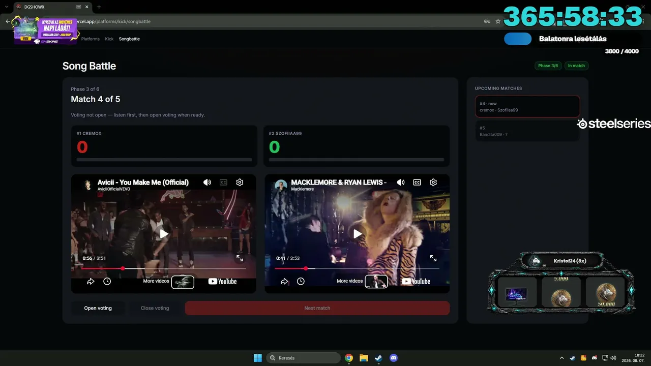Viewport: 651px width, 366px height.
Task: Open Discord from the taskbar
Action: 393,358
